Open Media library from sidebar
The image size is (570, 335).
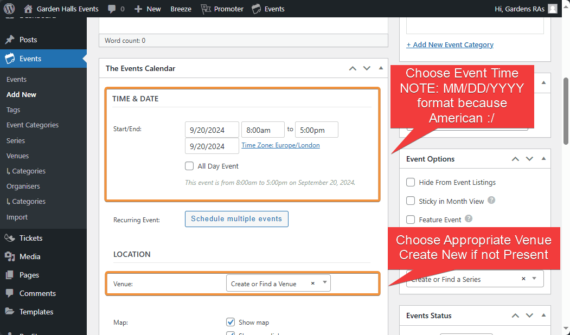tap(29, 256)
